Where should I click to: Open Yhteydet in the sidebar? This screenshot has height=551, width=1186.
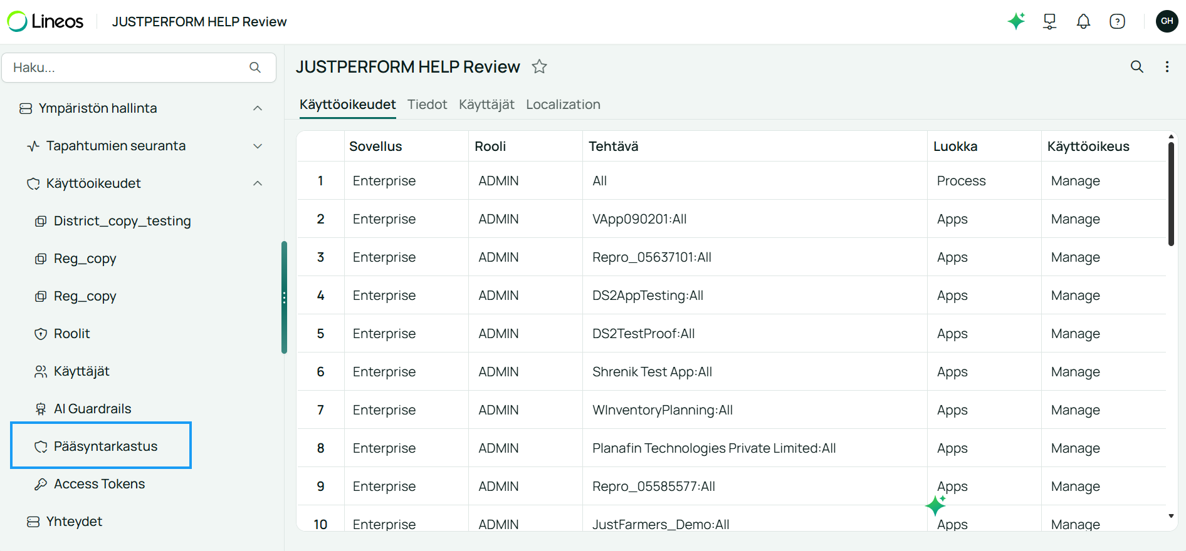[74, 522]
